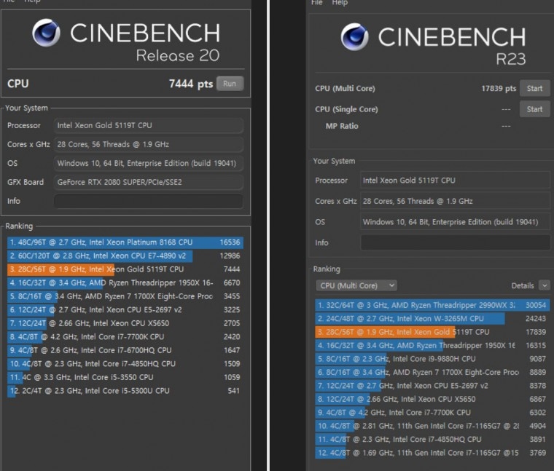Viewport: 554px width, 471px height.
Task: Click the OS field in R23
Action: pyautogui.click(x=455, y=222)
